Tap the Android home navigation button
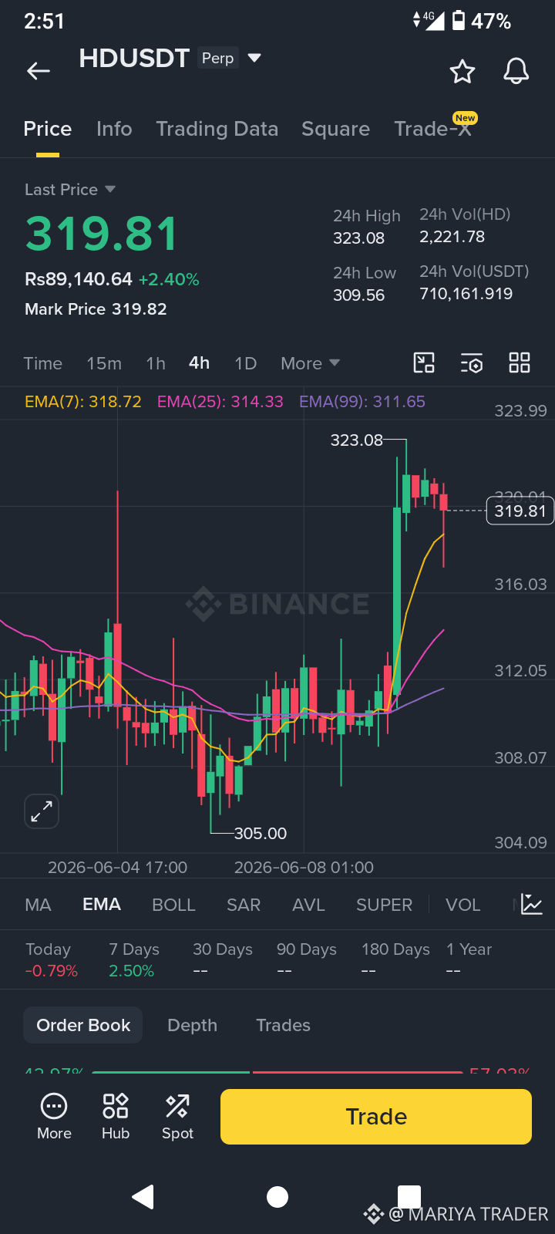Screen dimensions: 555x1234 [x=277, y=1197]
